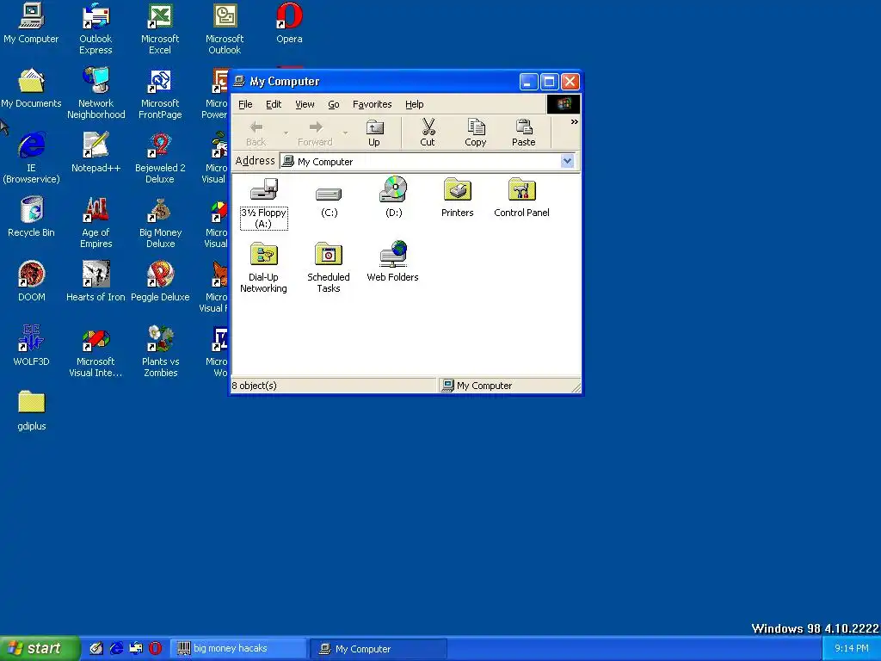
Task: Open the Help menu
Action: point(414,104)
